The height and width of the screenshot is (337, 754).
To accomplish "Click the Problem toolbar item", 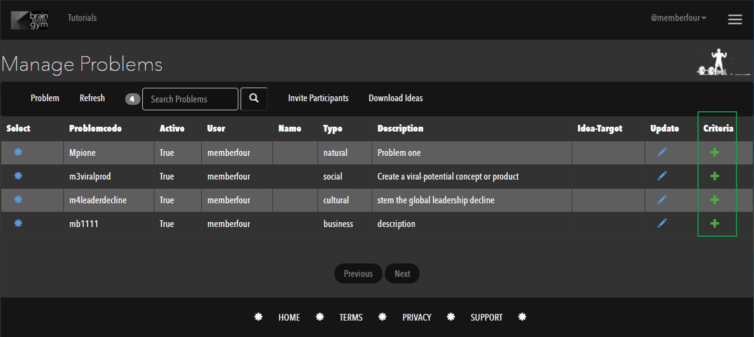I will (45, 98).
